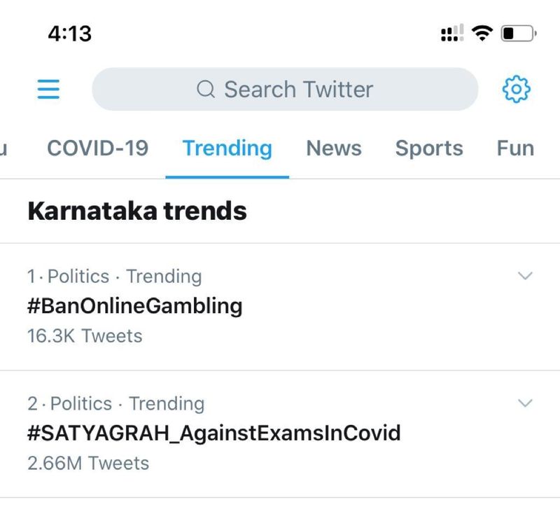Switch to the COVID-19 tab
The width and height of the screenshot is (560, 514).
[97, 148]
